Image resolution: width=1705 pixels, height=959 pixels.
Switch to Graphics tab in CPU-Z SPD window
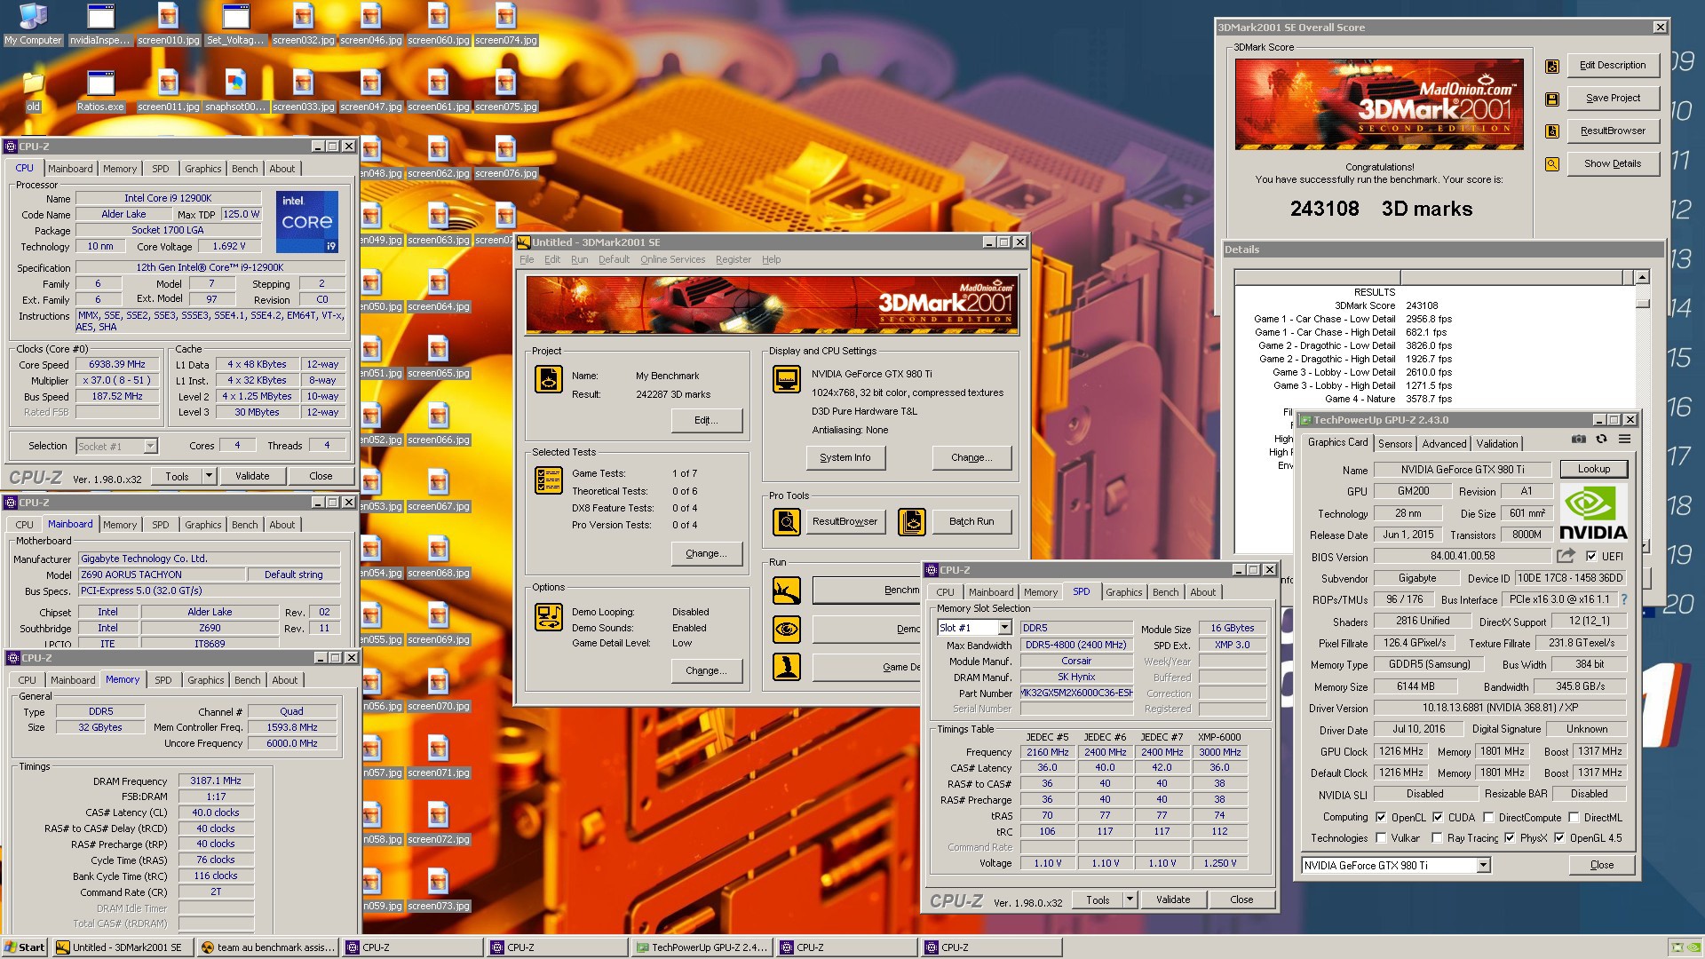pos(1123,592)
